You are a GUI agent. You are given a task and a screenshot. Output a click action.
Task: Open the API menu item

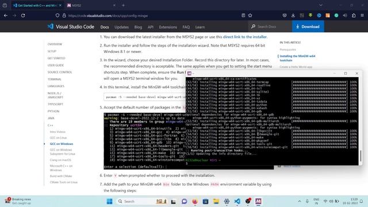coord(151,27)
